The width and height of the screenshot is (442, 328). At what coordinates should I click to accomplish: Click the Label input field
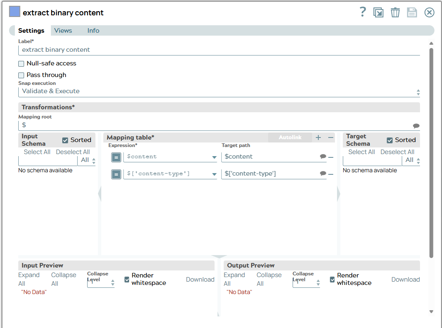click(x=219, y=50)
